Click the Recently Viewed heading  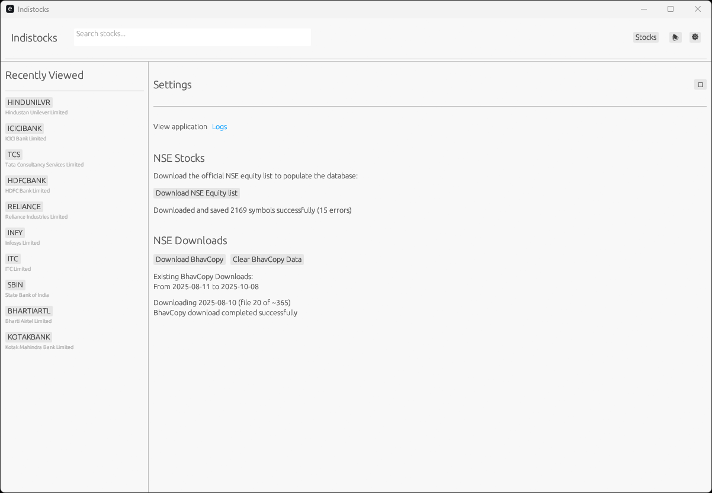click(44, 75)
